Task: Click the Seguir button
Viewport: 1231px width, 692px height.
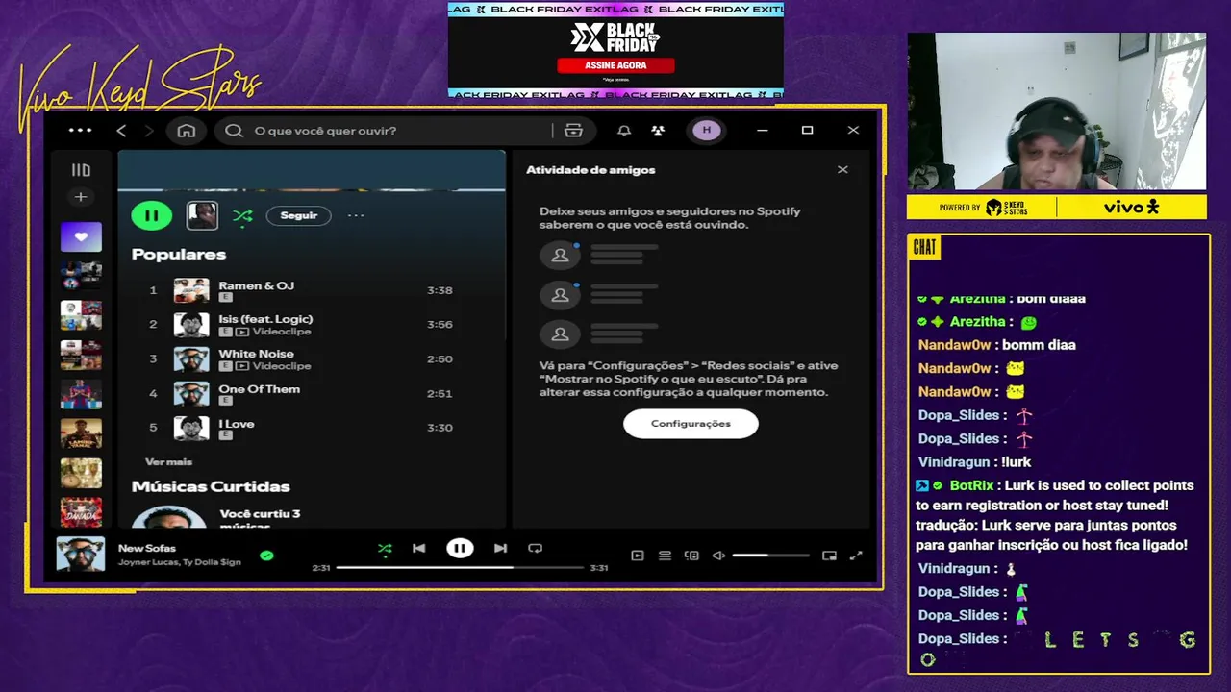Action: pos(299,215)
